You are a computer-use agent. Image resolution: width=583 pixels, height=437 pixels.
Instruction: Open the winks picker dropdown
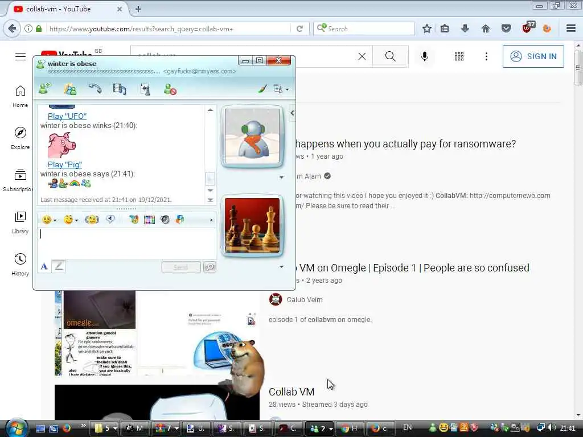click(70, 220)
